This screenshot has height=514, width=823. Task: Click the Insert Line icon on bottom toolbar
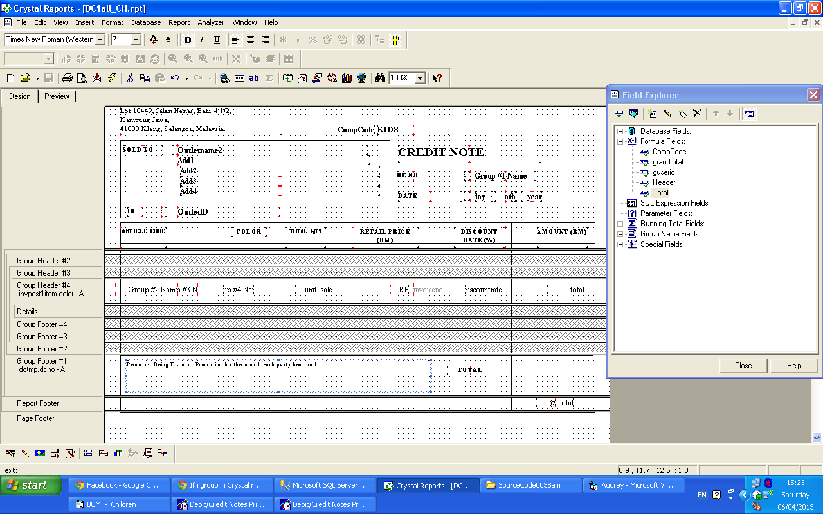10,453
